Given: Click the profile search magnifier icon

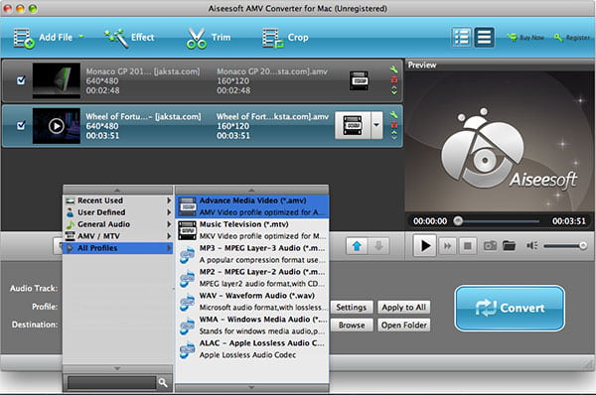Looking at the screenshot, I should (x=163, y=383).
